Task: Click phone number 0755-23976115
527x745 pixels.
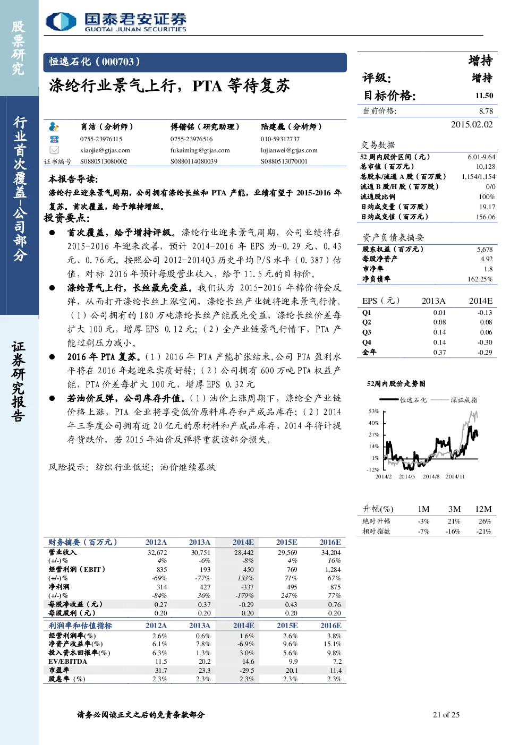Action: click(101, 139)
